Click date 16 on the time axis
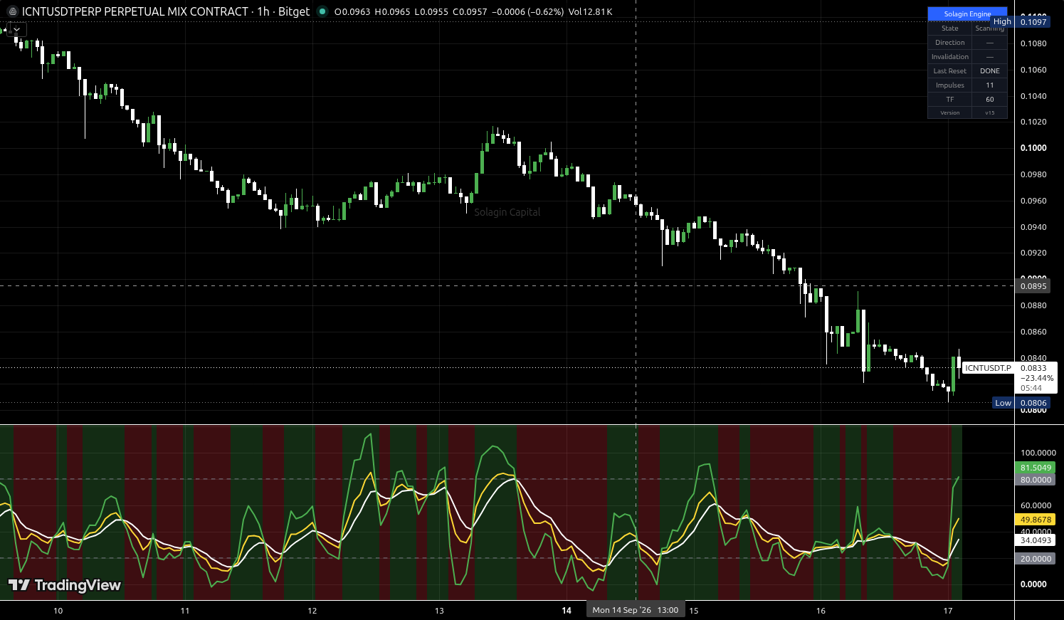The height and width of the screenshot is (620, 1064). pyautogui.click(x=821, y=611)
